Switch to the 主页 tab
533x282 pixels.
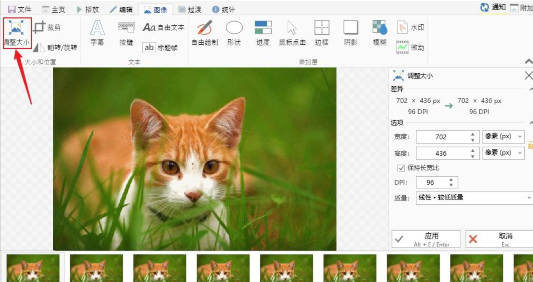coord(53,9)
